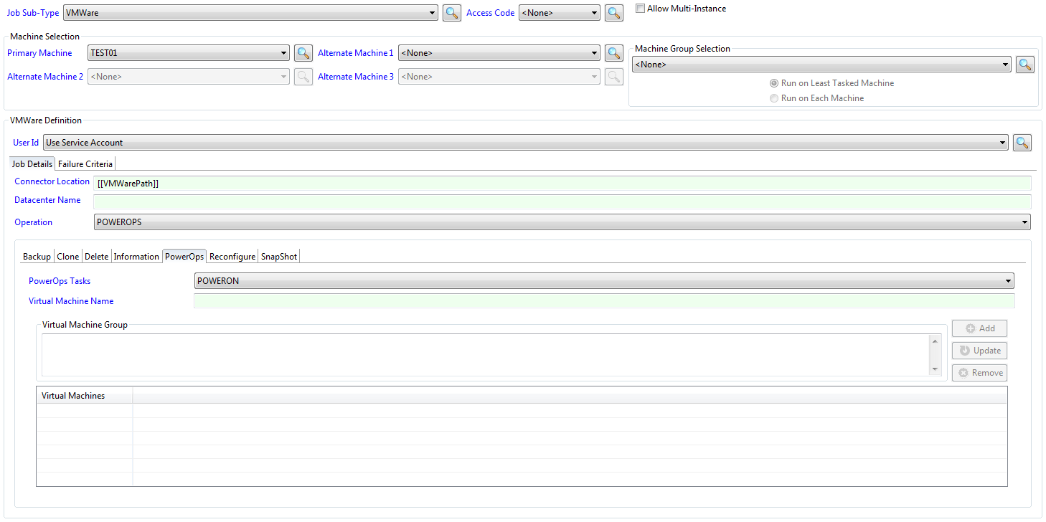
Task: Enable the Allow Multi-Instance checkbox
Action: click(x=641, y=9)
